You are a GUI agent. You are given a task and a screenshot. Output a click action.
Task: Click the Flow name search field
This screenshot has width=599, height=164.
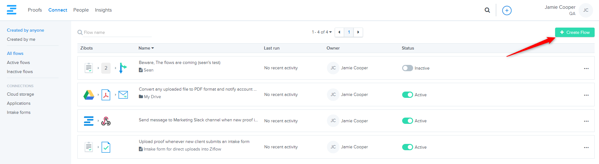pyautogui.click(x=116, y=32)
